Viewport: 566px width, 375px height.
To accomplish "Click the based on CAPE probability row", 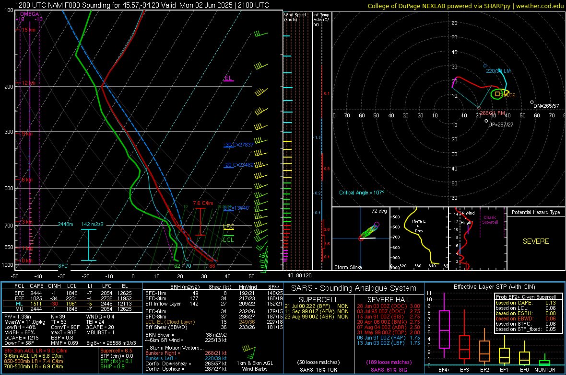I will coord(526,303).
